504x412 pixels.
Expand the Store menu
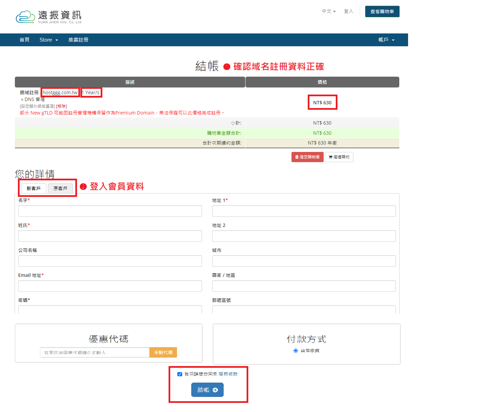coord(49,40)
